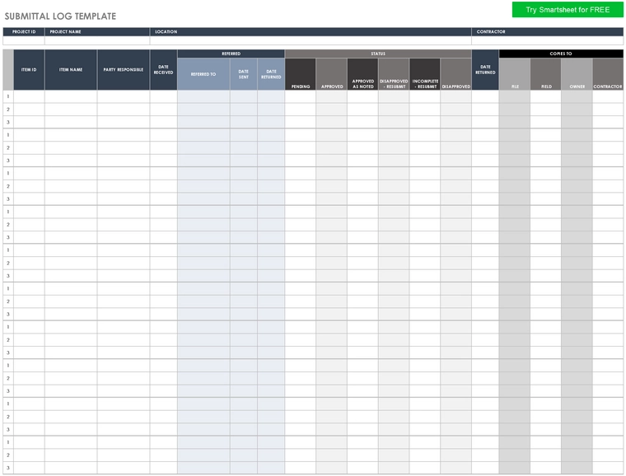
Task: Select the Incomplete - Resubmit column header
Action: coord(425,74)
